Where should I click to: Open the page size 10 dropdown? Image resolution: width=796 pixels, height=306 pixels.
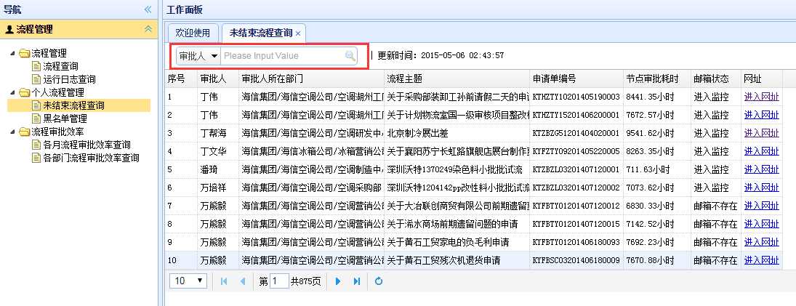pos(188,281)
